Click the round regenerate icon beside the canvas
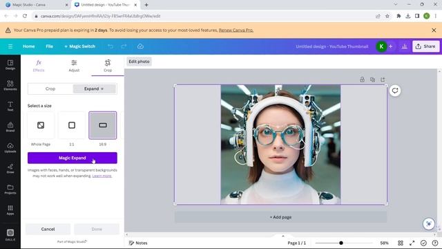 click(x=395, y=91)
